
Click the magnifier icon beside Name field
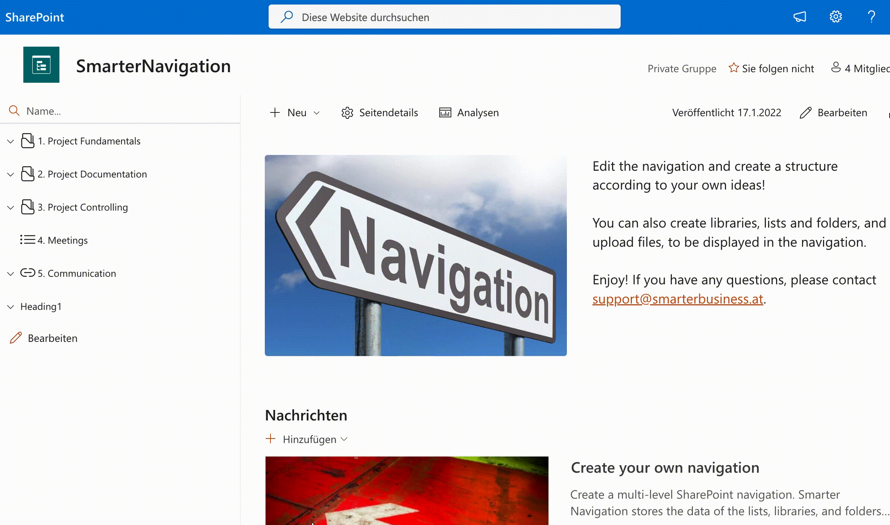[x=14, y=111]
